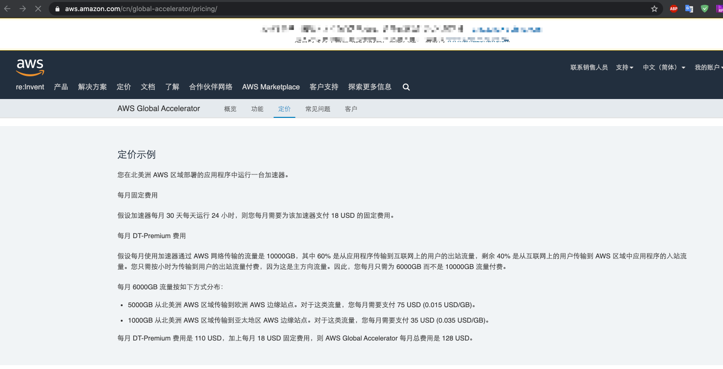Go forward in browser history
Viewport: 723px width, 369px height.
23,9
